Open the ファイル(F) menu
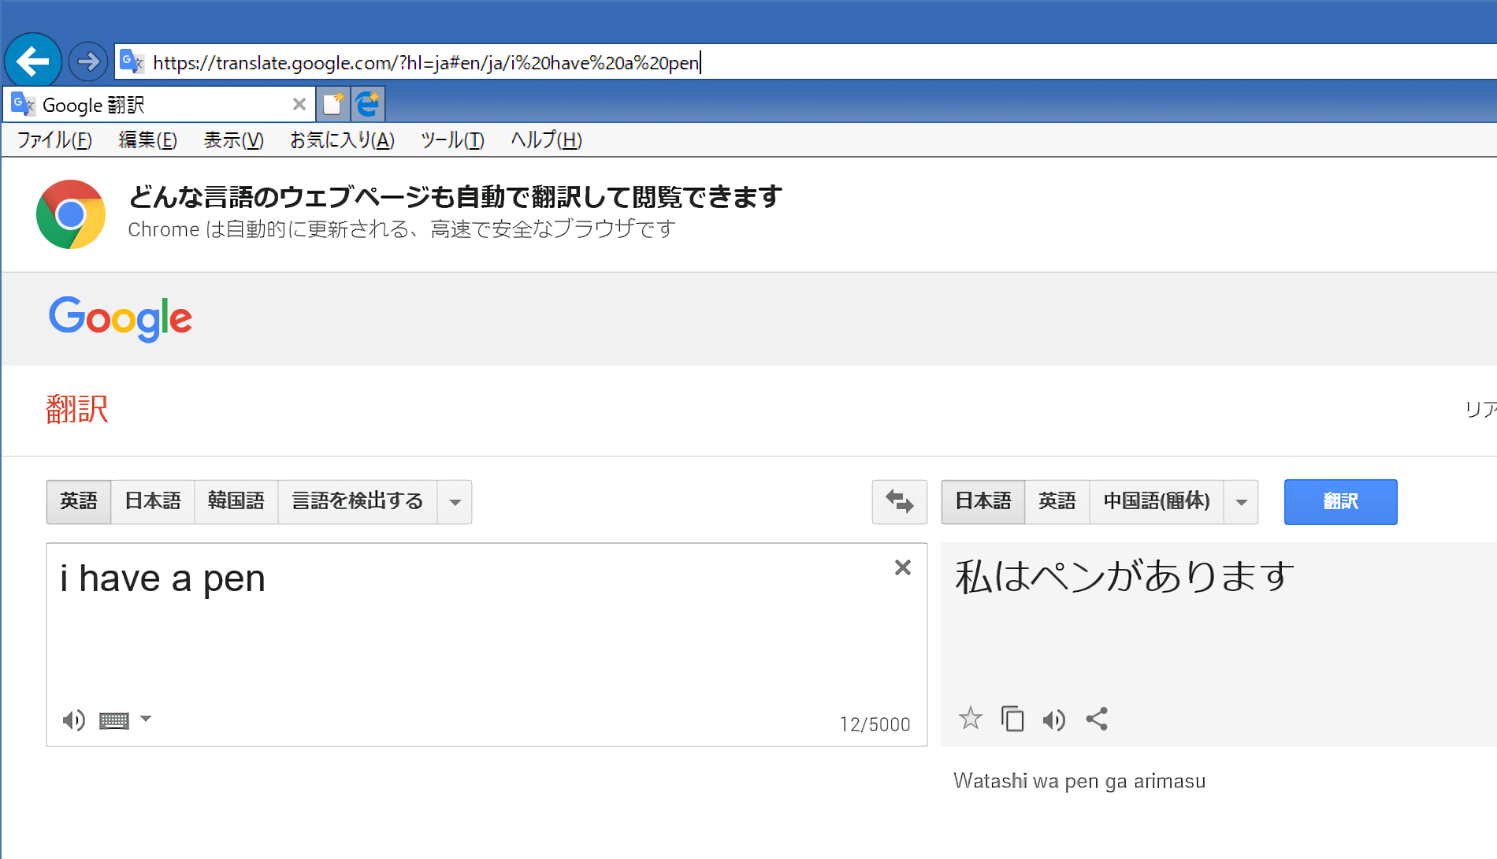Viewport: 1497px width, 859px height. [x=54, y=140]
